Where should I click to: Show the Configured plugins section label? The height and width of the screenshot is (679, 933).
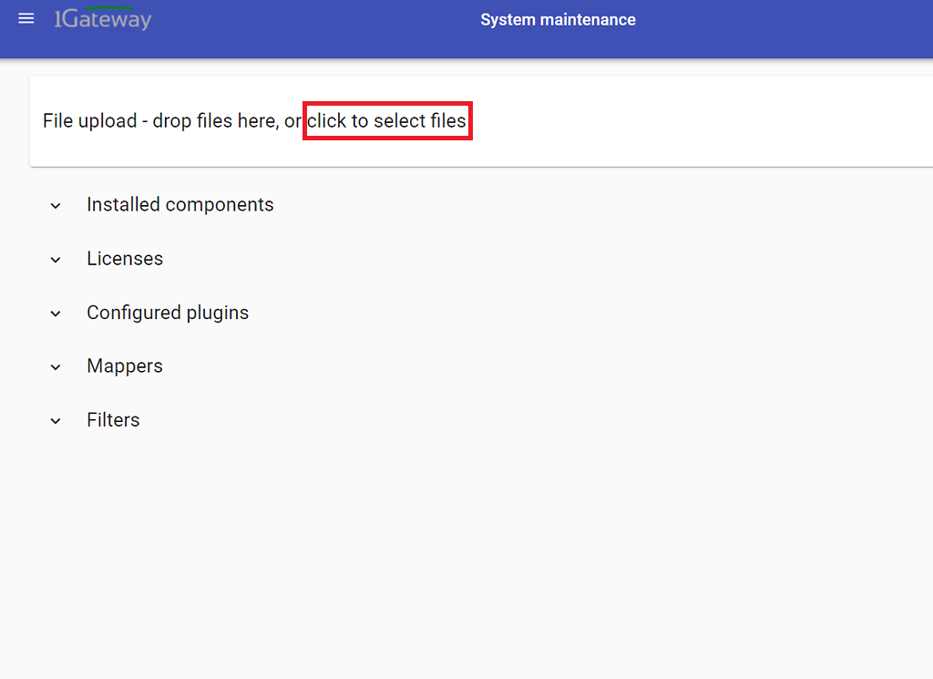tap(168, 313)
